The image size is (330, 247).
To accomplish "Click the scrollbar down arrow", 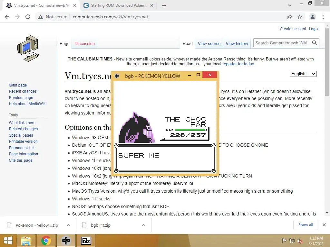I will [x=327, y=213].
